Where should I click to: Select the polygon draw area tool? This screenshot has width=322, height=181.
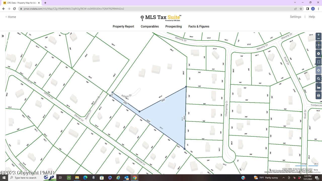(x=318, y=62)
